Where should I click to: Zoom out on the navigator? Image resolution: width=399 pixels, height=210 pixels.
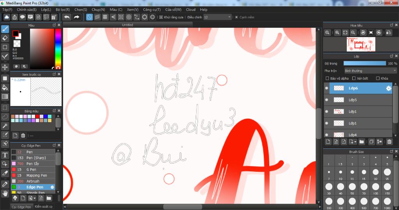click(x=353, y=33)
